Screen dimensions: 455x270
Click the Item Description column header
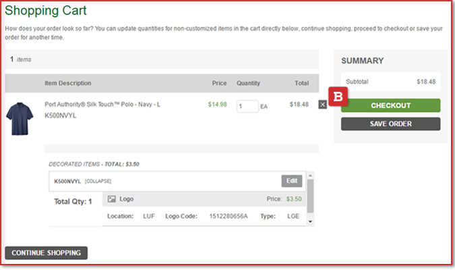tap(67, 83)
